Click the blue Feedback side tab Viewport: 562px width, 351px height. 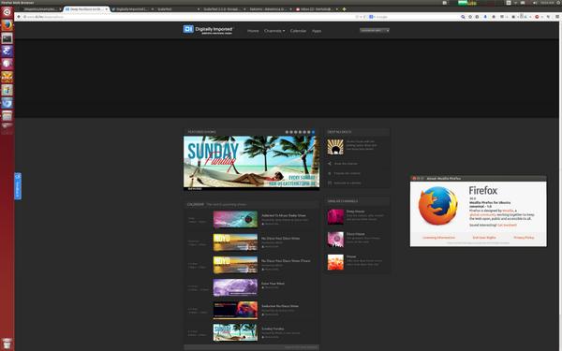(18, 186)
